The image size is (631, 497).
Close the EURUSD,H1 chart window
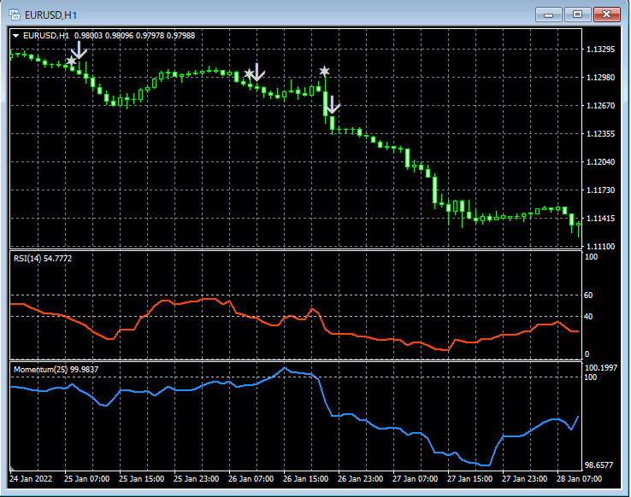coord(606,14)
